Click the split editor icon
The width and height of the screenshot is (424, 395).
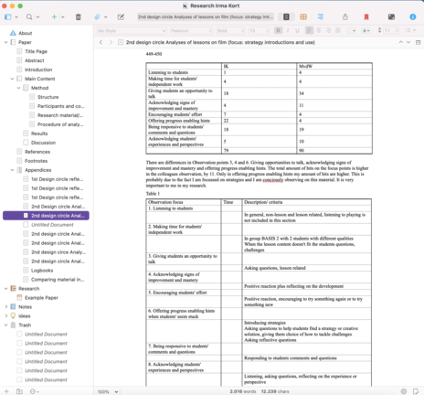[x=419, y=42]
